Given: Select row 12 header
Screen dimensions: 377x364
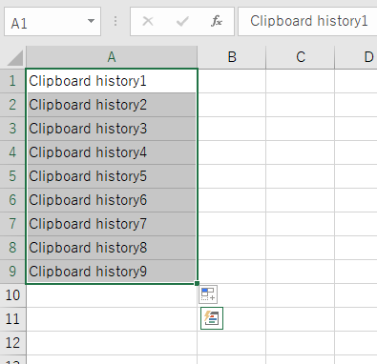Looking at the screenshot, I should (12, 343).
